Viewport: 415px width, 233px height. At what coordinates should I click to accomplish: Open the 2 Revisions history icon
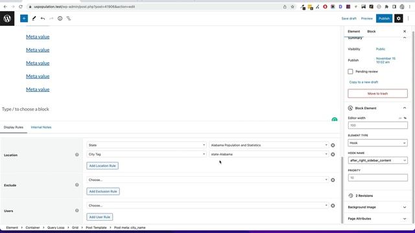pos(351,195)
